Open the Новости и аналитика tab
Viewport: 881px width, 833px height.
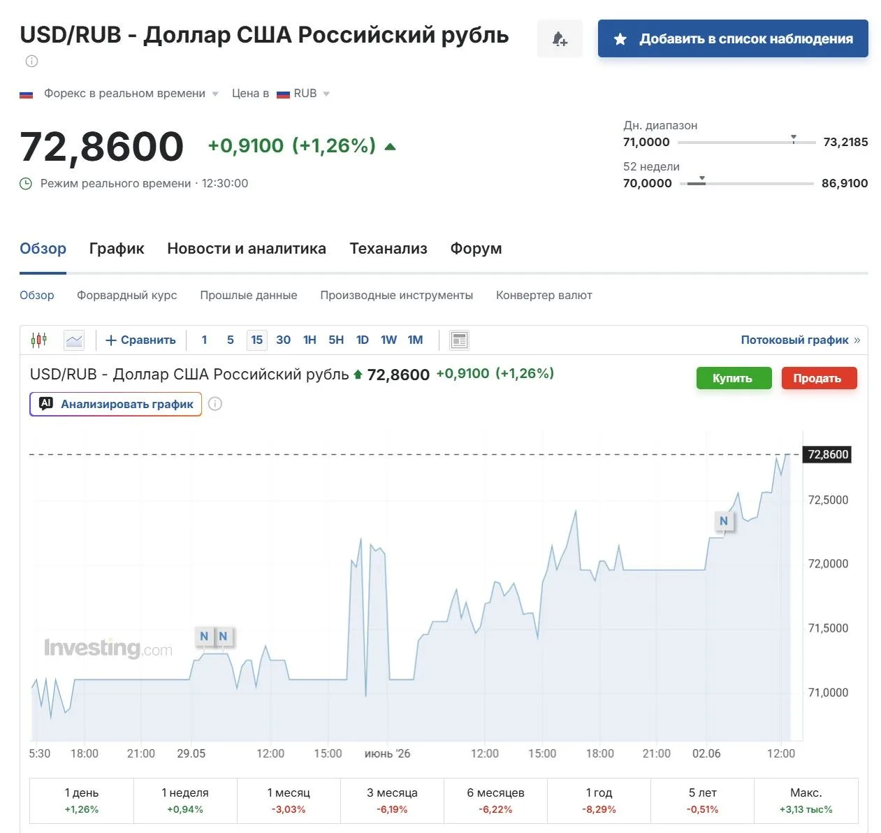(247, 249)
